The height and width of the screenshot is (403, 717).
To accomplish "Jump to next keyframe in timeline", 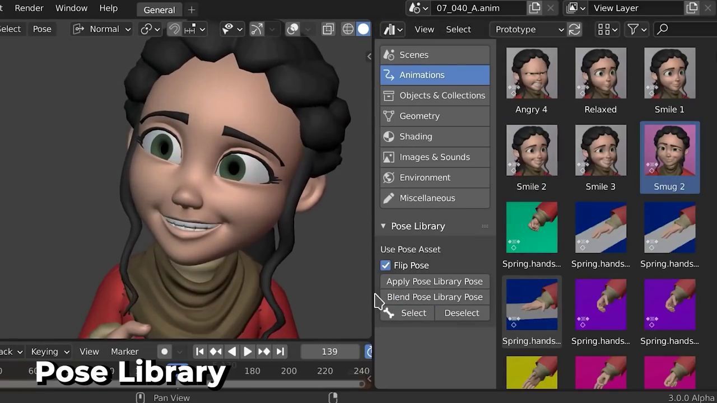I will [264, 352].
